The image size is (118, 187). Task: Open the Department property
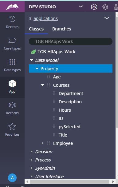click(x=71, y=94)
